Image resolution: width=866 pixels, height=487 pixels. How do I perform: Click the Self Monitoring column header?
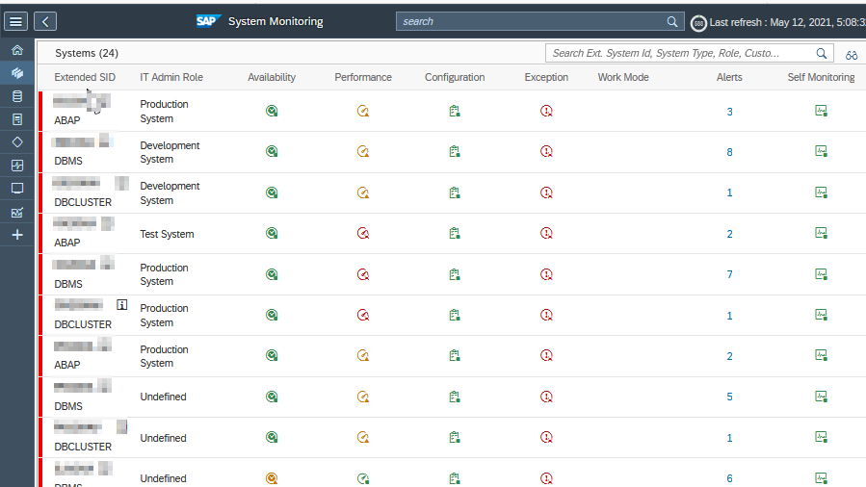point(821,77)
